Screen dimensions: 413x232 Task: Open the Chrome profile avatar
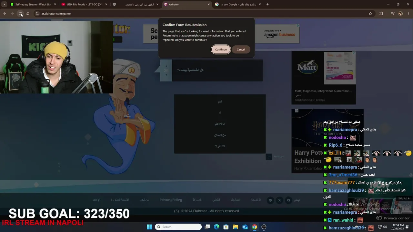pos(400,14)
